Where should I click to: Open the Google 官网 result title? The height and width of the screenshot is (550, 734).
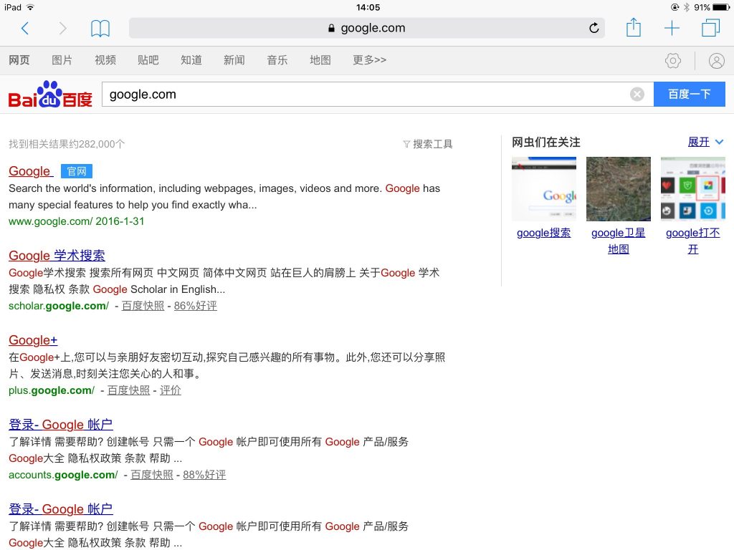[31, 171]
